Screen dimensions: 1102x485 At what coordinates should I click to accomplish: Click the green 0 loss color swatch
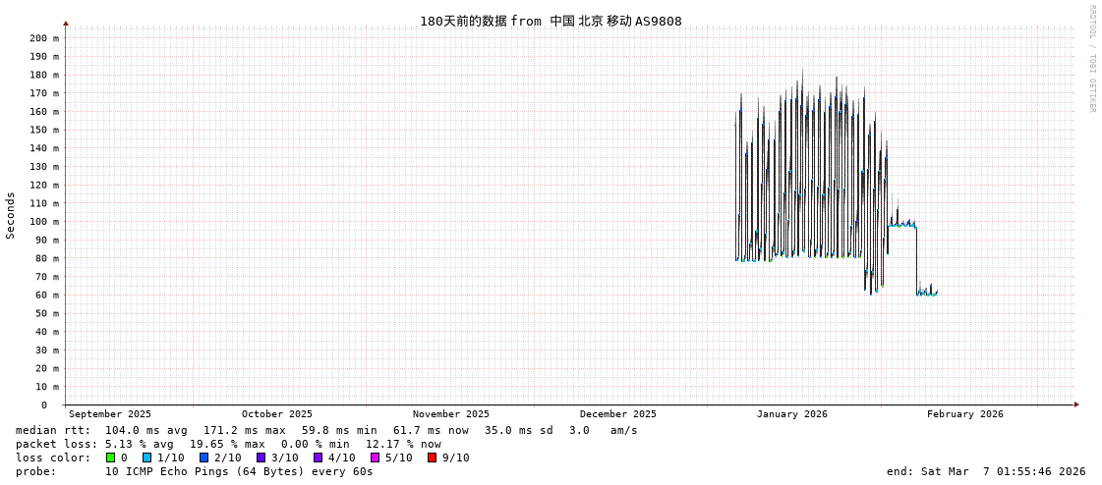111,458
